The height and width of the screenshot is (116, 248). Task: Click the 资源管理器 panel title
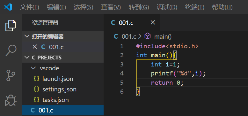(45, 23)
